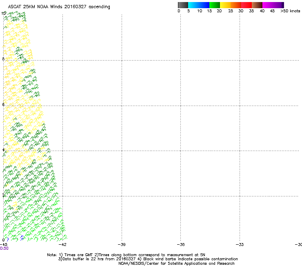302x266 pixels.
Task: Click the NOAA/NESDIS credit line
Action: 176,264
